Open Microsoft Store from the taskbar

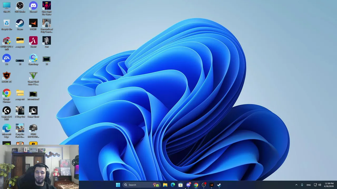coord(181,185)
